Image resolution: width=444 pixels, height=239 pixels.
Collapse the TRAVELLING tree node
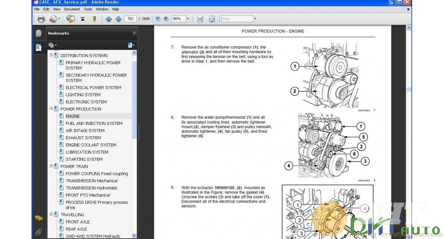(51, 214)
